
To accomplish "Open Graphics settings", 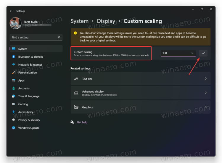I will tap(141, 107).
